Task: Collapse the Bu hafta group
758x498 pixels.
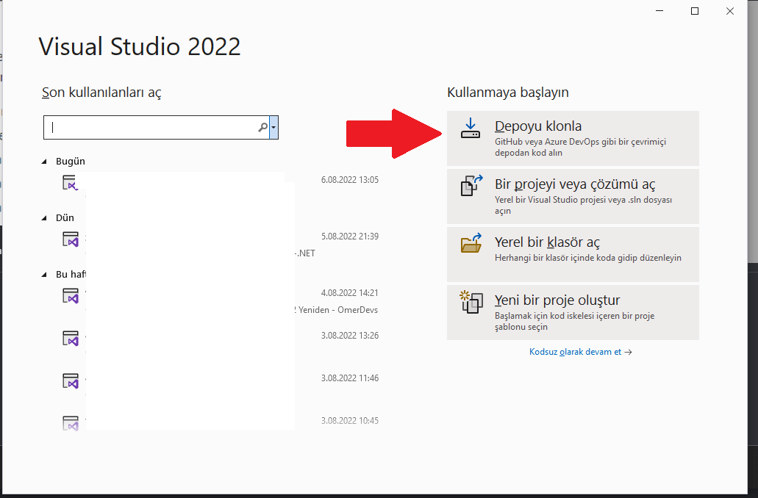Action: click(x=44, y=275)
